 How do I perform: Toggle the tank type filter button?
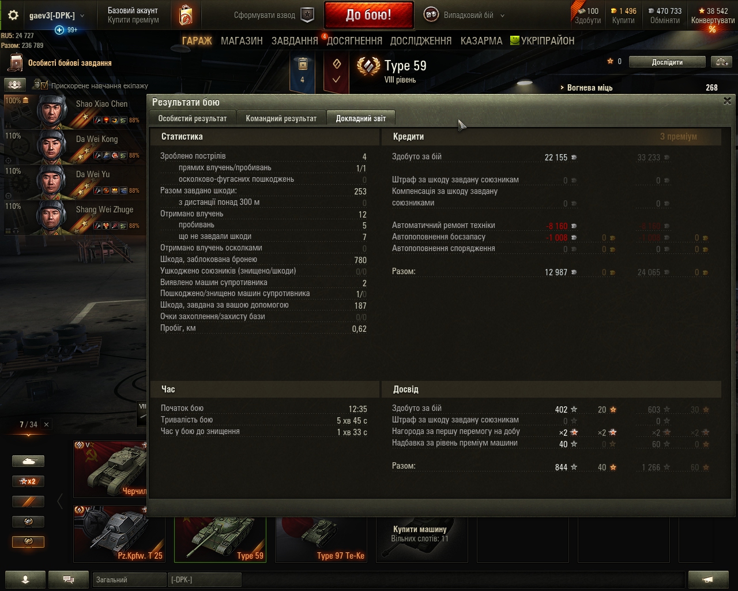coord(28,461)
